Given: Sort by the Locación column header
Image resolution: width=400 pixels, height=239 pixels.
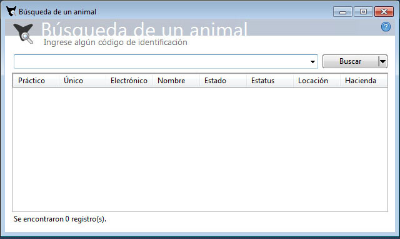Looking at the screenshot, I should [317, 81].
